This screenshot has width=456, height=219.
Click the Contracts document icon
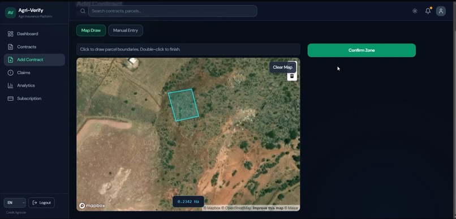[11, 47]
